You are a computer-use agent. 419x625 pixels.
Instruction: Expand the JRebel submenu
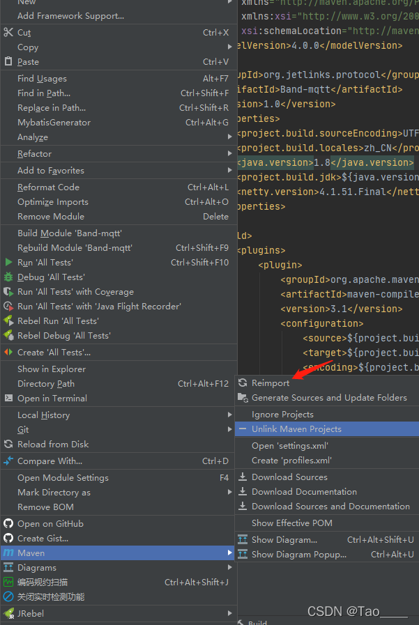pos(229,613)
